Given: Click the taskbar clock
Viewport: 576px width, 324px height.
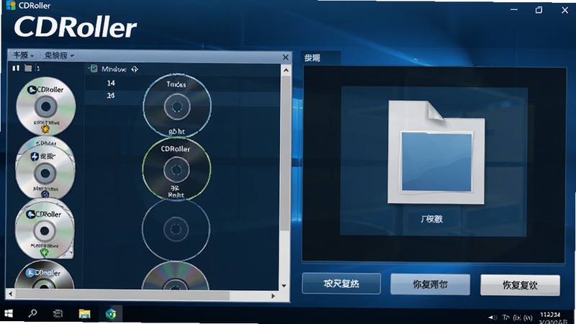Looking at the screenshot, I should point(551,318).
